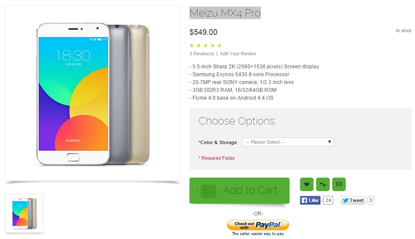Click the Twitter Tweet button
This screenshot has height=239, width=415.
pyautogui.click(x=353, y=200)
